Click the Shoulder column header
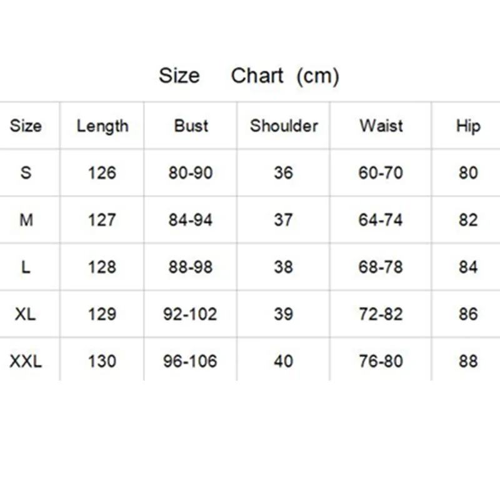The height and width of the screenshot is (500, 500). 284,126
